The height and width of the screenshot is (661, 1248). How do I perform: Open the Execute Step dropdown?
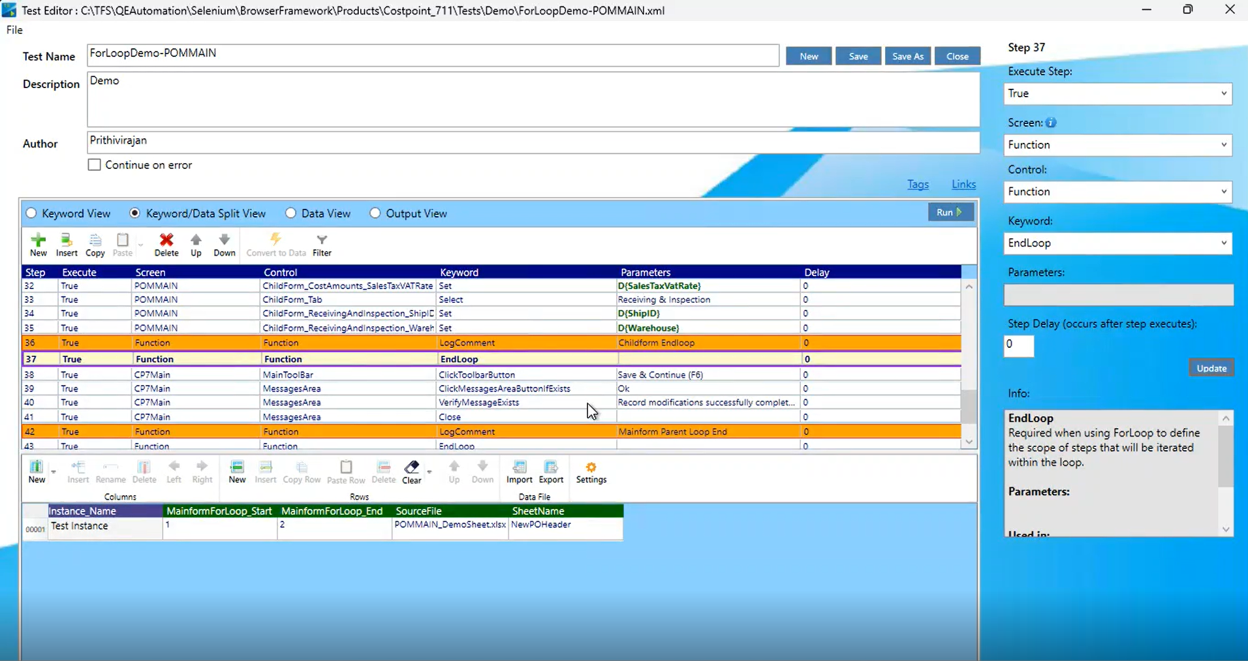(1117, 93)
